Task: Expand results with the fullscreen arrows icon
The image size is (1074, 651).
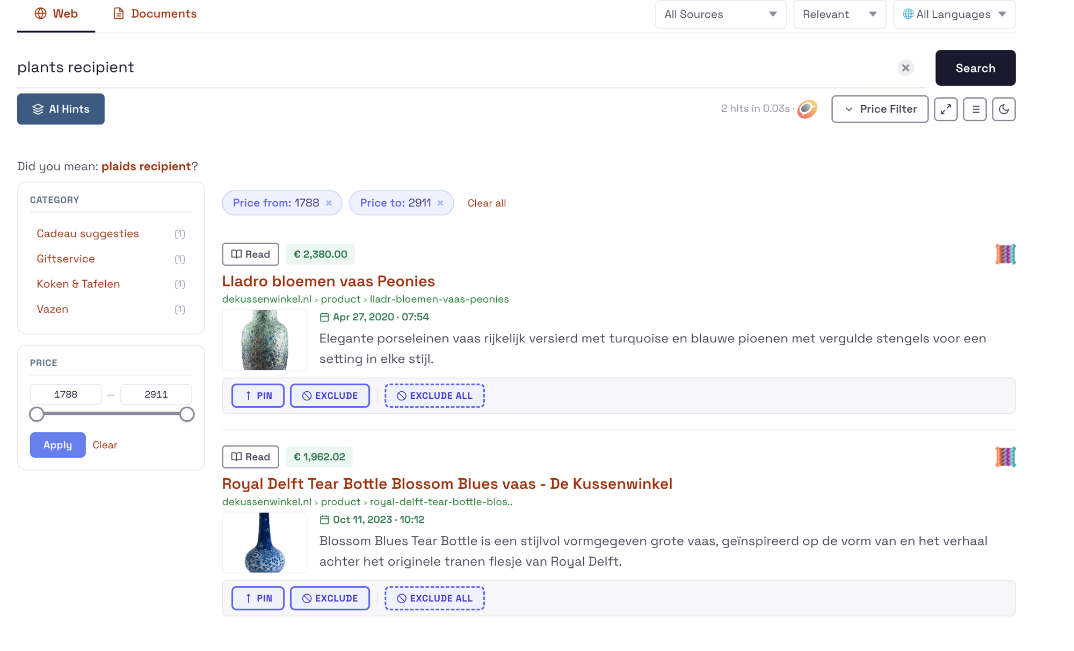Action: (946, 109)
